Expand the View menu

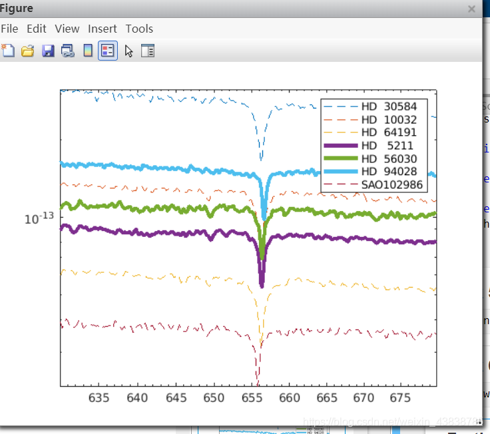pyautogui.click(x=67, y=29)
